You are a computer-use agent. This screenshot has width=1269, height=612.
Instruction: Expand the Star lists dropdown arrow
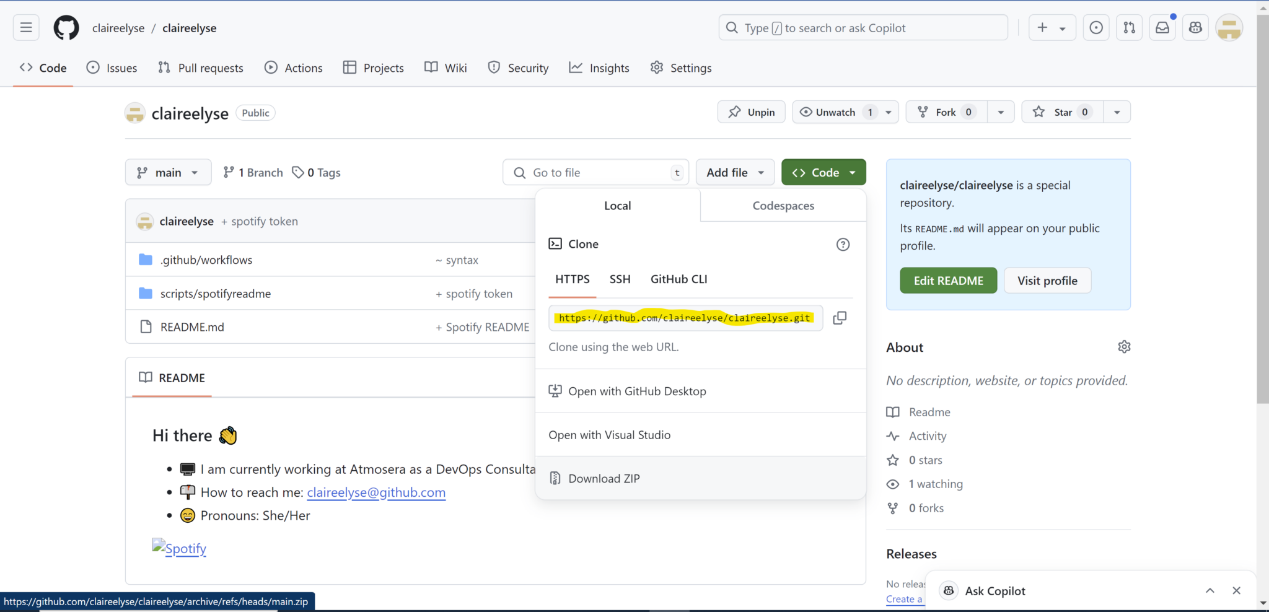click(x=1117, y=112)
